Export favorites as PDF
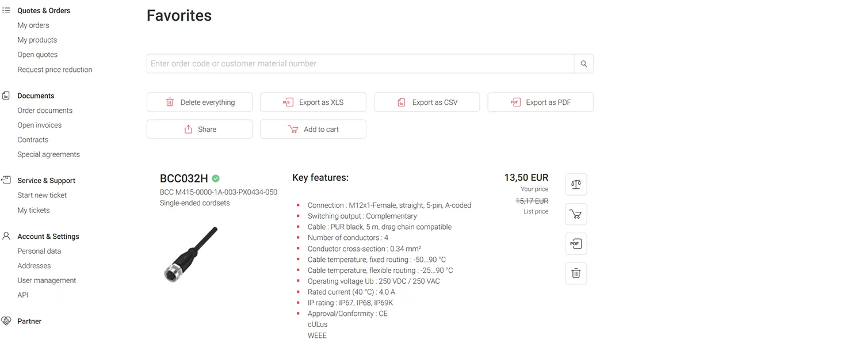Viewport: 856px width, 362px height. pyautogui.click(x=540, y=102)
